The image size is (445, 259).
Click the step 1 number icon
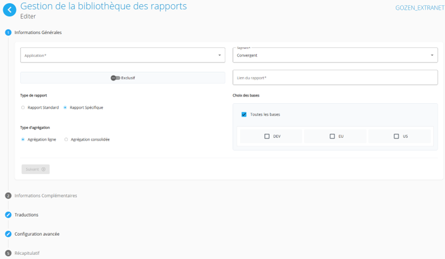(8, 33)
